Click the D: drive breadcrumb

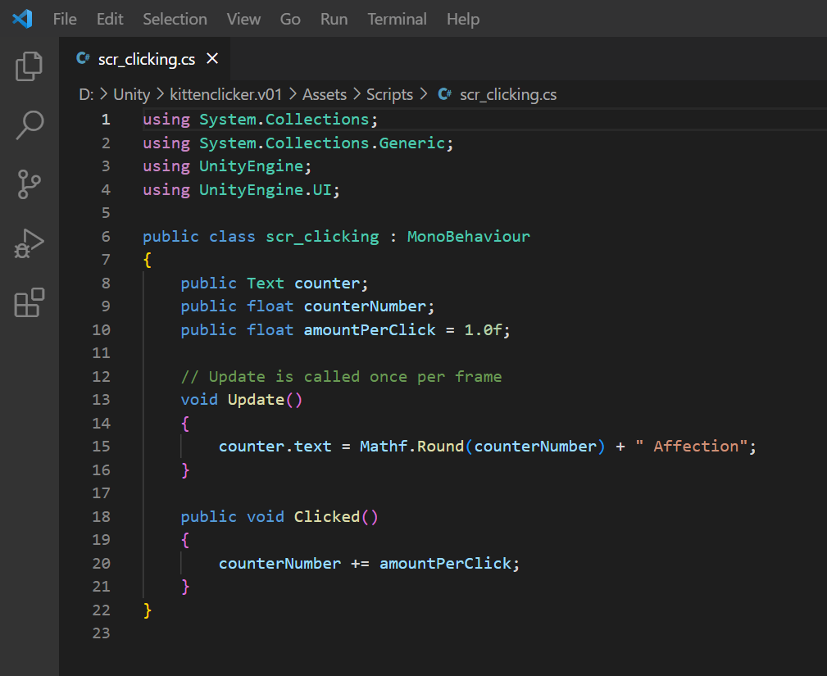coord(86,94)
